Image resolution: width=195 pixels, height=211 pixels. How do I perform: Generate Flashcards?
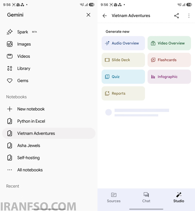point(169,60)
